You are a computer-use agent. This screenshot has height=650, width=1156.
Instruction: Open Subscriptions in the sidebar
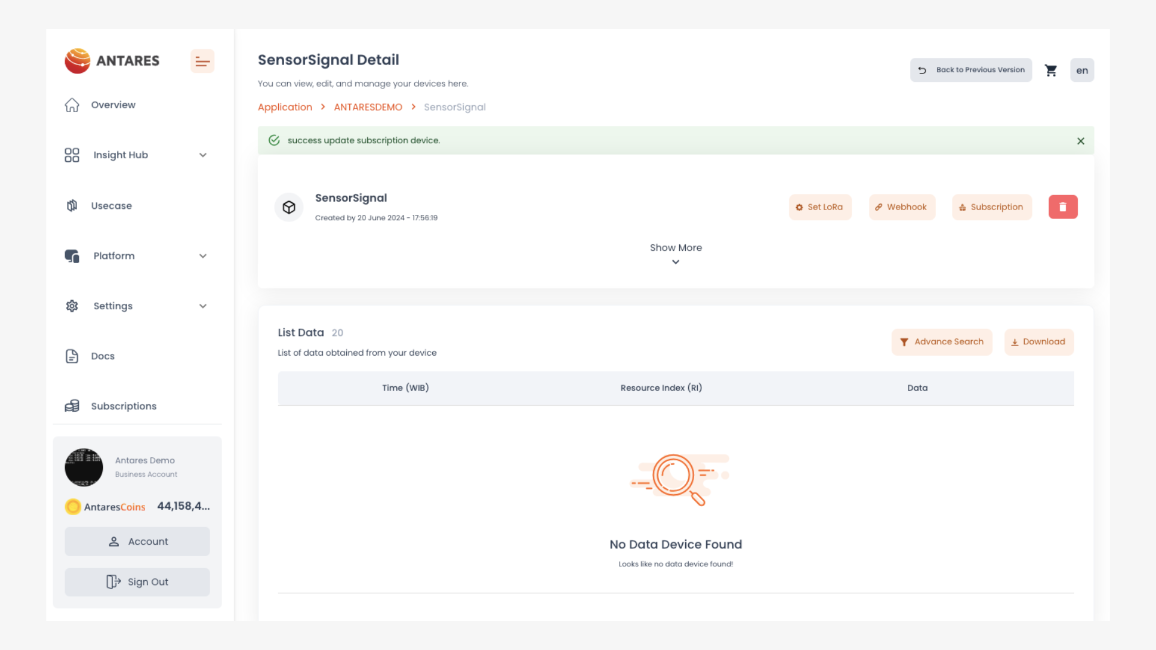click(x=123, y=406)
